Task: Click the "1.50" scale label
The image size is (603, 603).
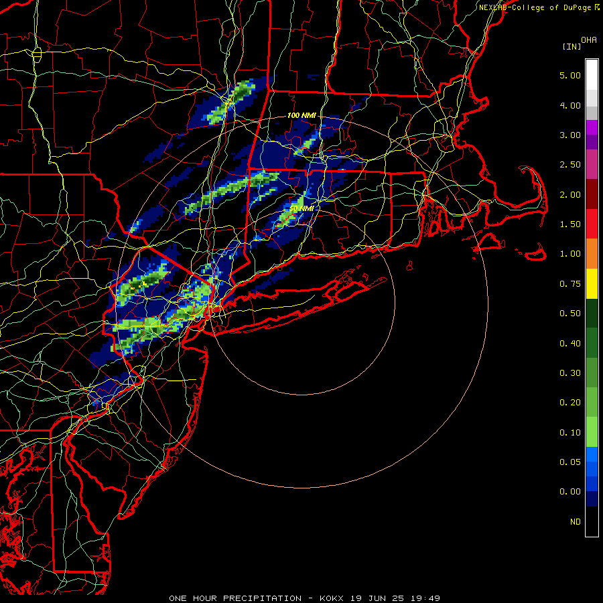Action: coord(570,224)
